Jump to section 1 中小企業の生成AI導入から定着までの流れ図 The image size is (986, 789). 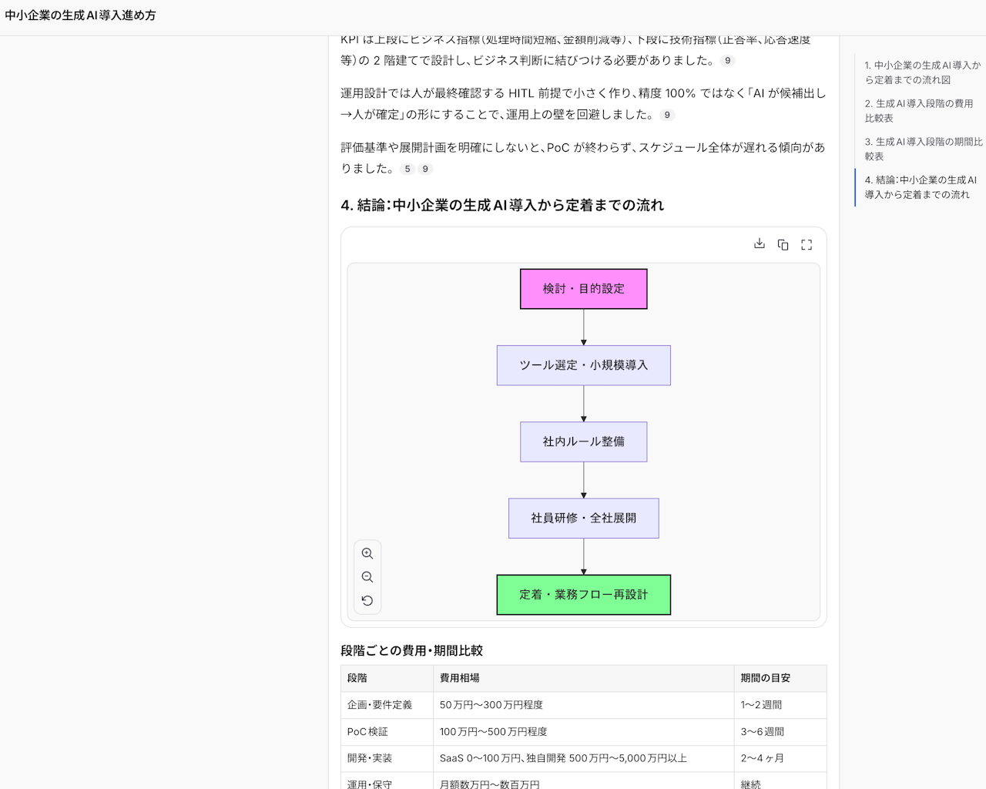922,72
